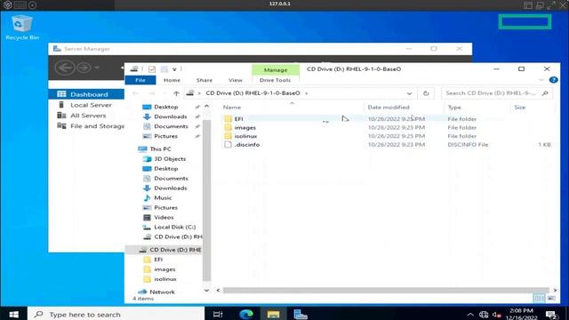Open the notification center icon

(551, 315)
